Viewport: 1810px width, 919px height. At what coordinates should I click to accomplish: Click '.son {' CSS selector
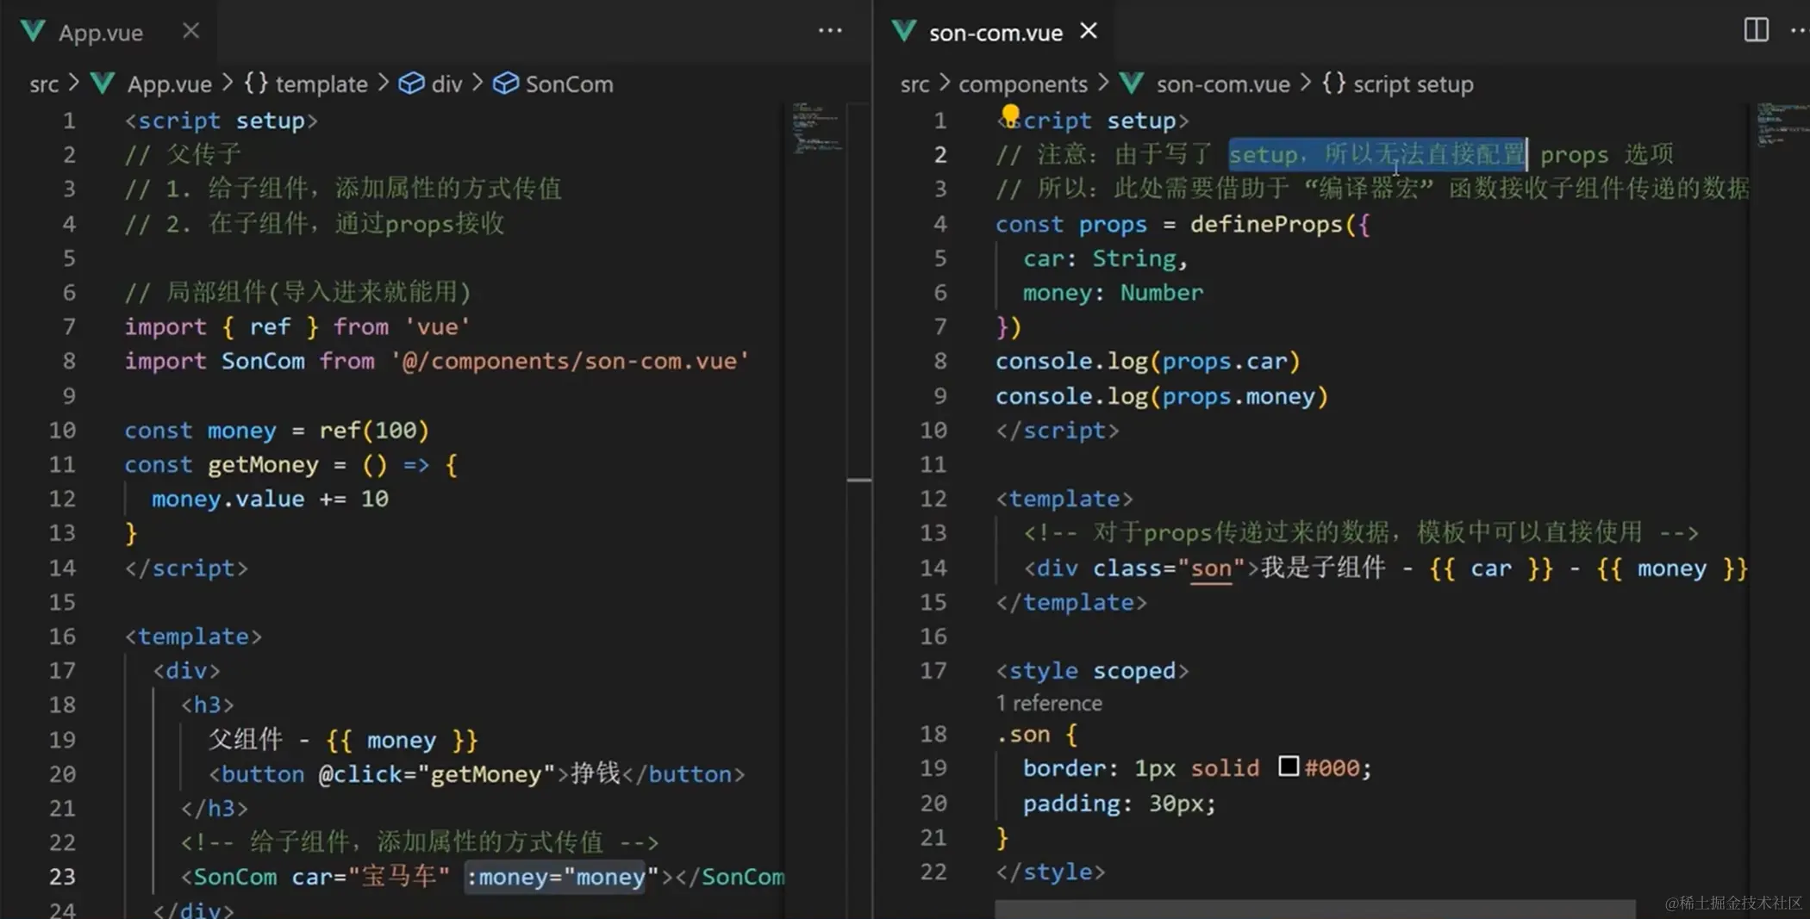(x=1037, y=735)
